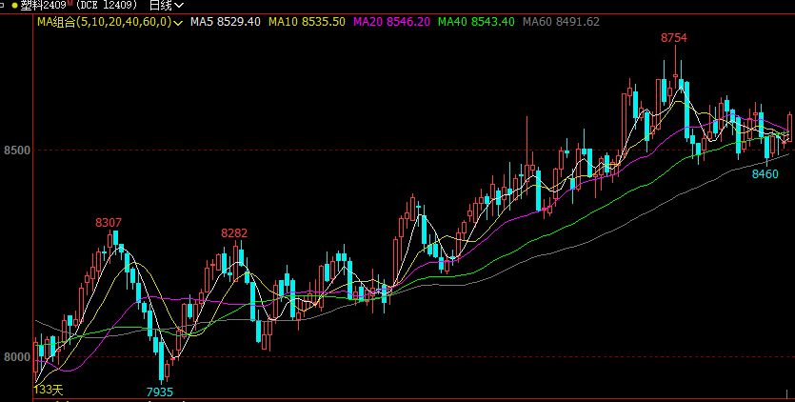Select the MA10 8535.50 indicator label
This screenshot has width=795, height=402.
click(x=308, y=21)
